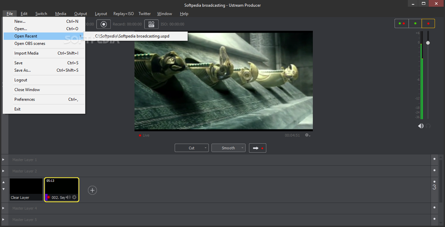The width and height of the screenshot is (445, 227).
Task: Open recent file Softpedia broadcasting.uspd
Action: click(x=136, y=36)
